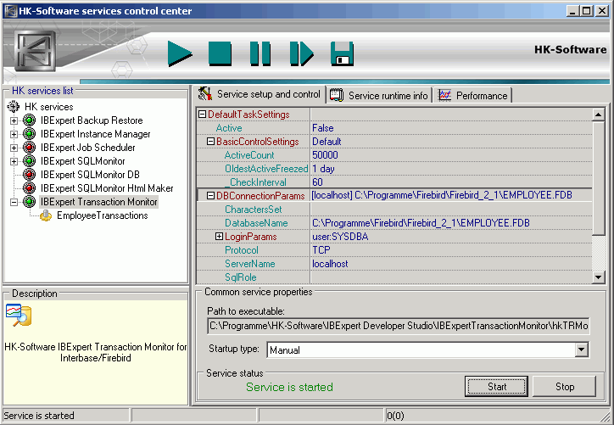Click the floppy disk Save icon

pos(343,53)
